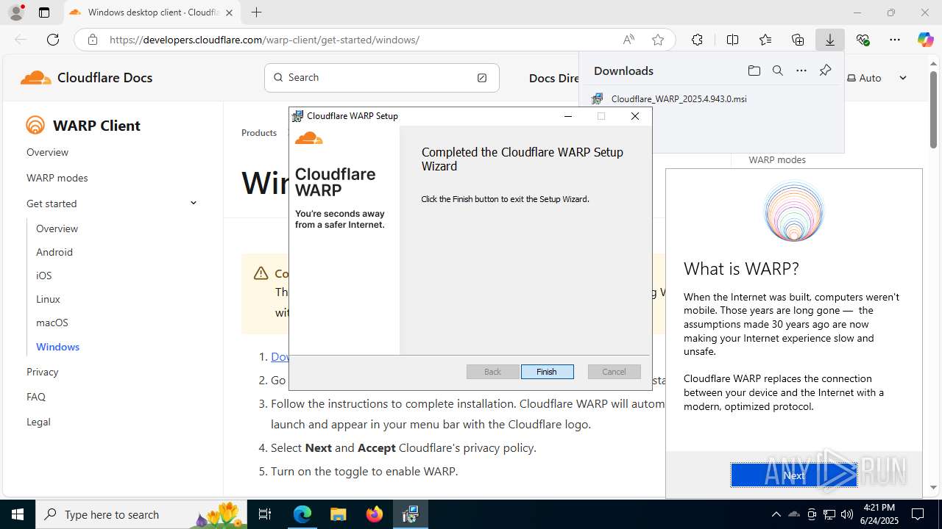This screenshot has width=942, height=529.
Task: Open FAQ sidebar item
Action: tap(36, 397)
